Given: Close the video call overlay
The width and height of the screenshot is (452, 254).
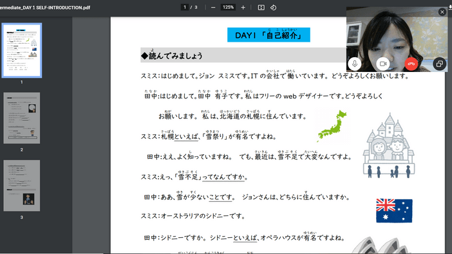Looking at the screenshot, I should 442,12.
